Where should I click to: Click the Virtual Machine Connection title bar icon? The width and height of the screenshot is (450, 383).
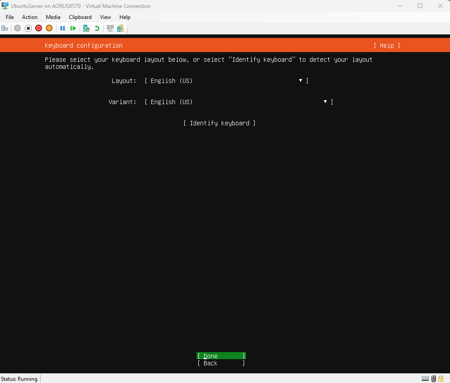pos(5,6)
